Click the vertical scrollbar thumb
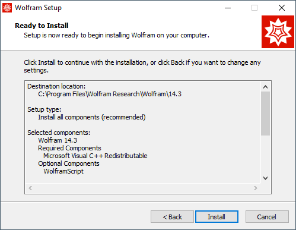This screenshot has width=296, height=230. 265,114
